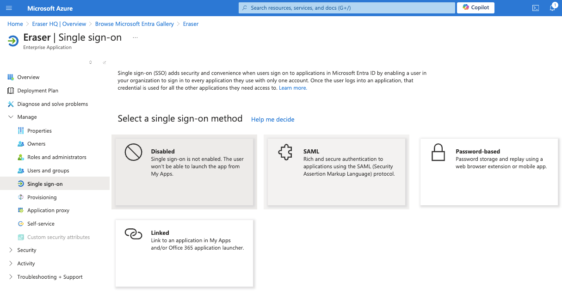Click the search resources input field
562x294 pixels.
[x=347, y=8]
